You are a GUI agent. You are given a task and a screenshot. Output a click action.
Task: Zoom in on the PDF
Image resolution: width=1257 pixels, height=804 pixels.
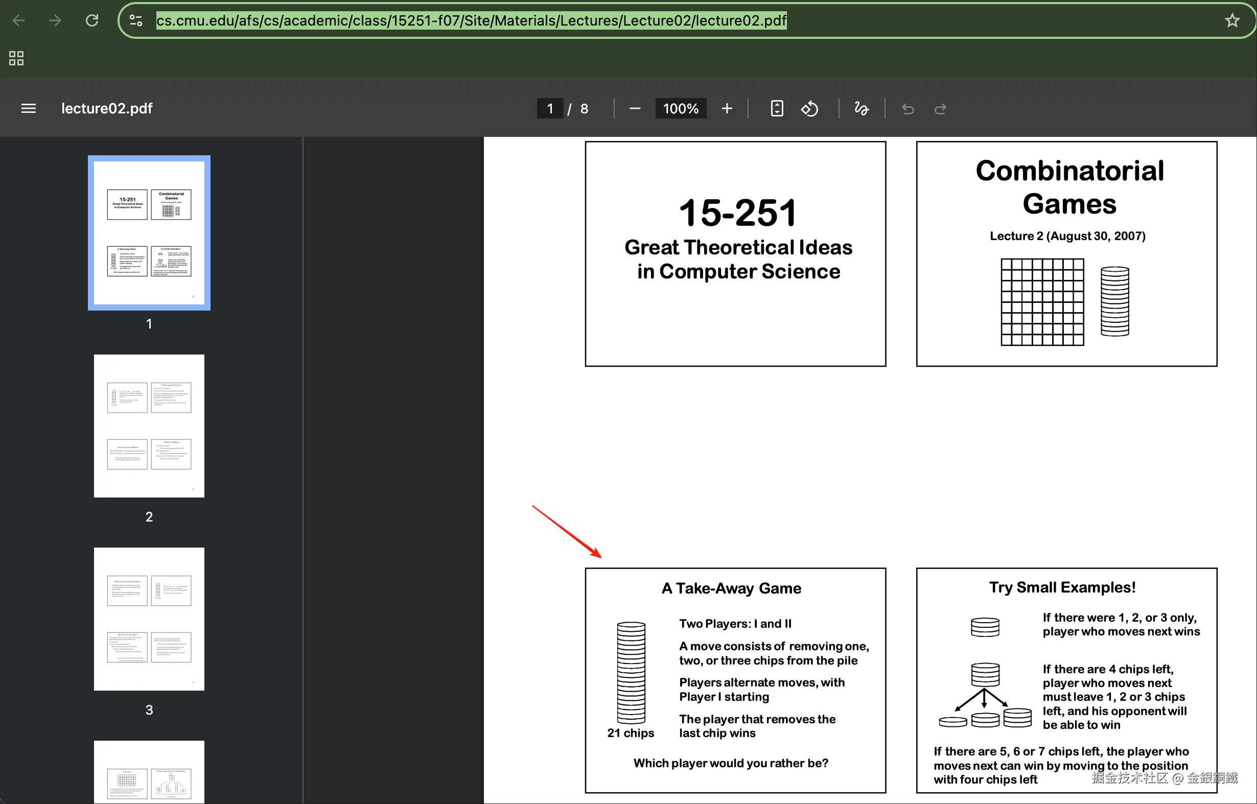727,109
